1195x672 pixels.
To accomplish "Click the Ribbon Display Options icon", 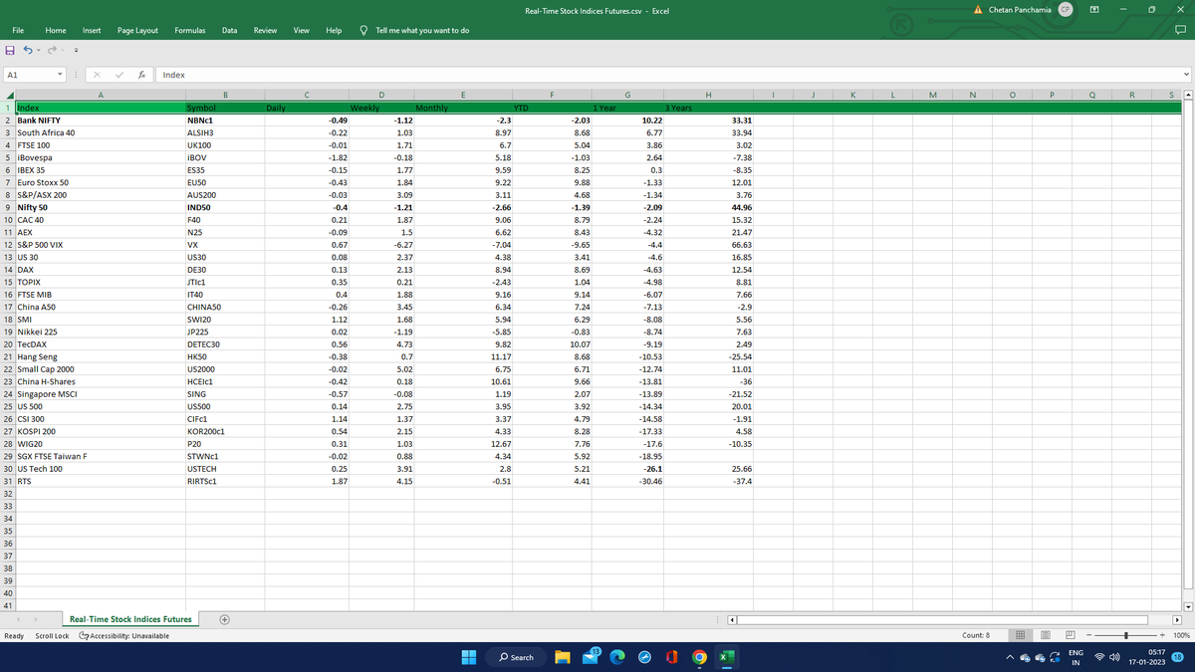I will tap(1096, 10).
